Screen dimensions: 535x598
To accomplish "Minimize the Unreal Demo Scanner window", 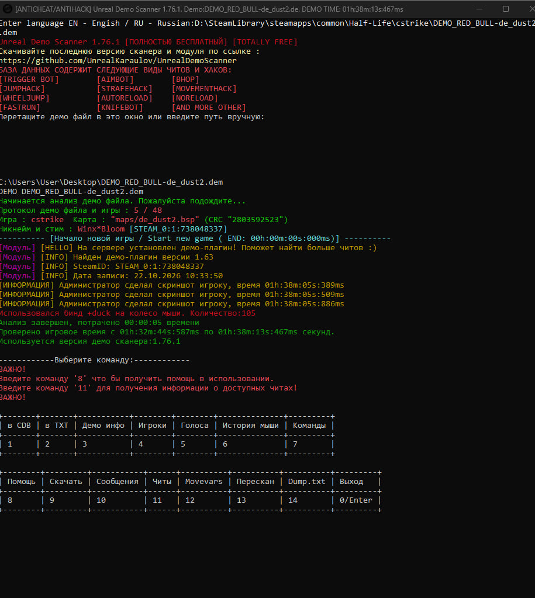I will [x=479, y=9].
